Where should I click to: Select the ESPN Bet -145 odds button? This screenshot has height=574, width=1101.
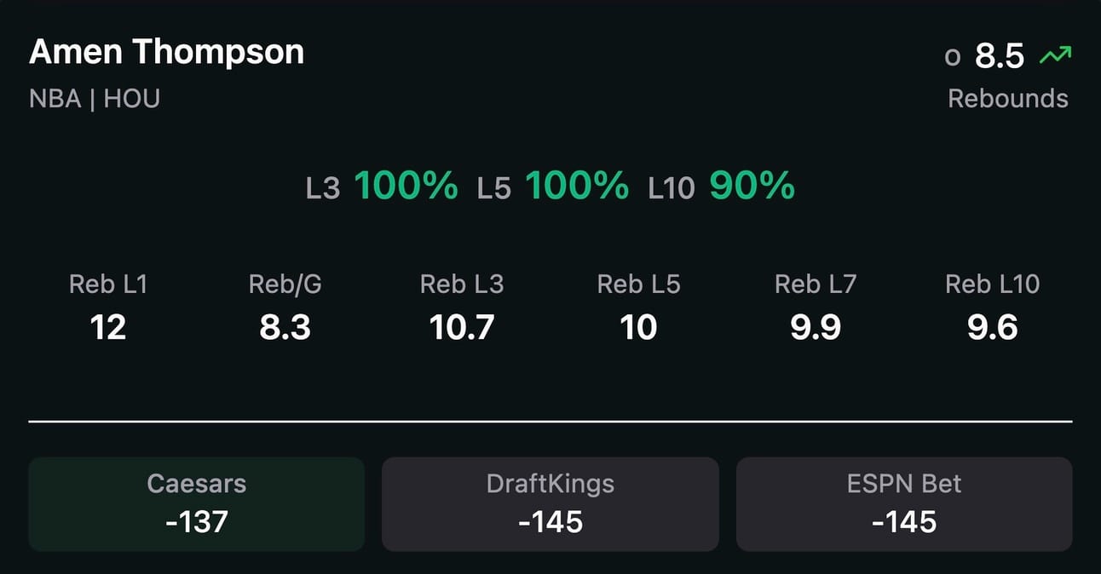[904, 504]
